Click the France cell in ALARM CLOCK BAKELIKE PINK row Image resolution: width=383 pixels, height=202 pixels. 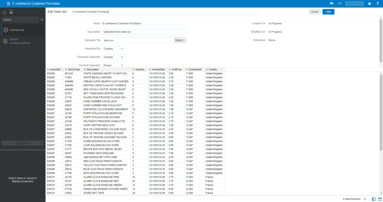(214, 177)
